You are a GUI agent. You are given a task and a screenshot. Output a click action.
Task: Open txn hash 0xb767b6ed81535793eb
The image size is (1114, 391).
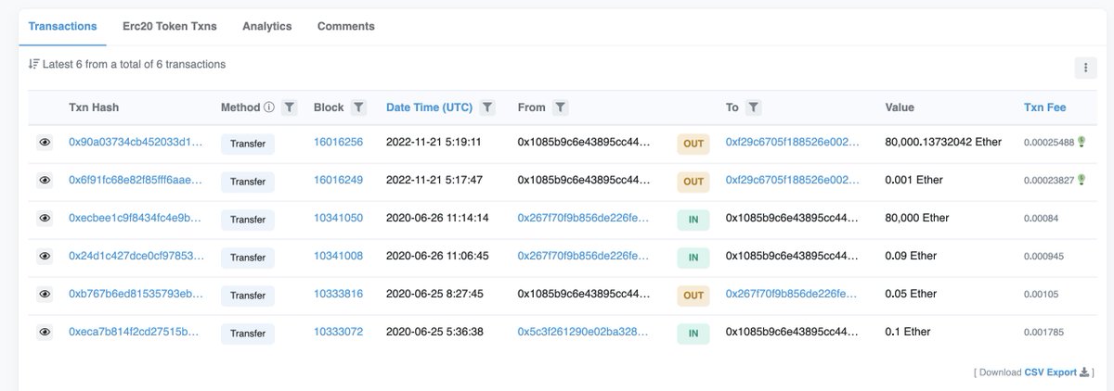[x=136, y=294]
